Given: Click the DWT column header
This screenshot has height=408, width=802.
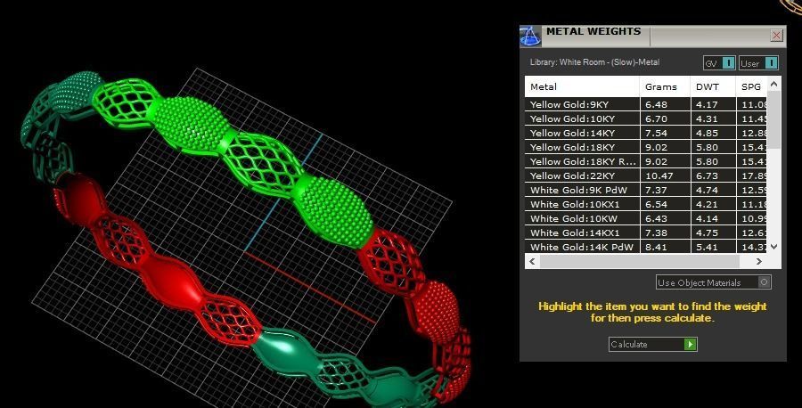Looking at the screenshot, I should pyautogui.click(x=713, y=86).
